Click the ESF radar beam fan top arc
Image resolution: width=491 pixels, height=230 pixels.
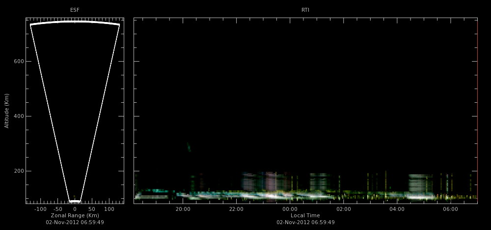[75, 22]
